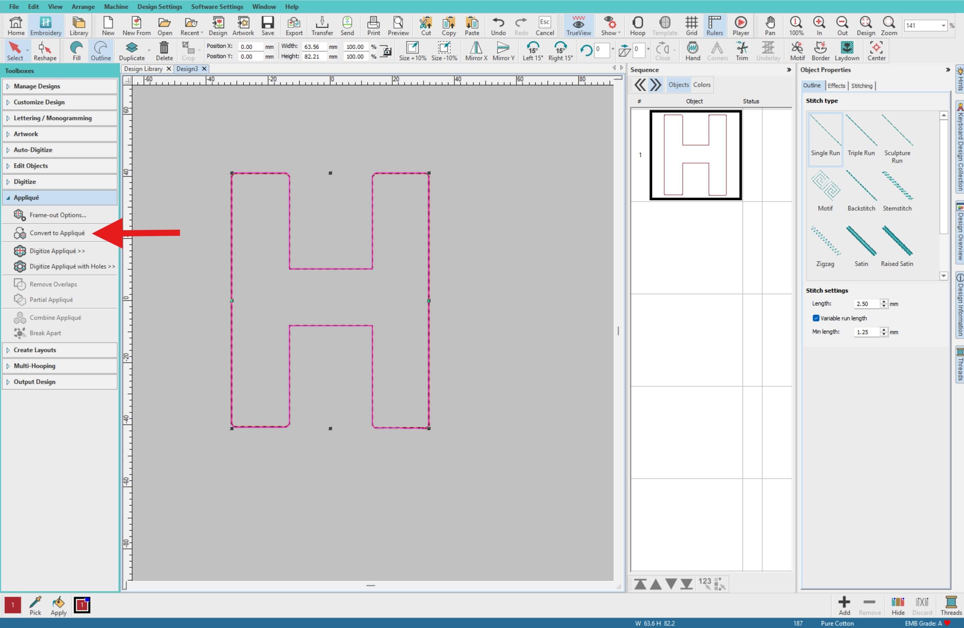This screenshot has width=964, height=628.
Task: Switch to the Design Library tab
Action: coord(143,69)
